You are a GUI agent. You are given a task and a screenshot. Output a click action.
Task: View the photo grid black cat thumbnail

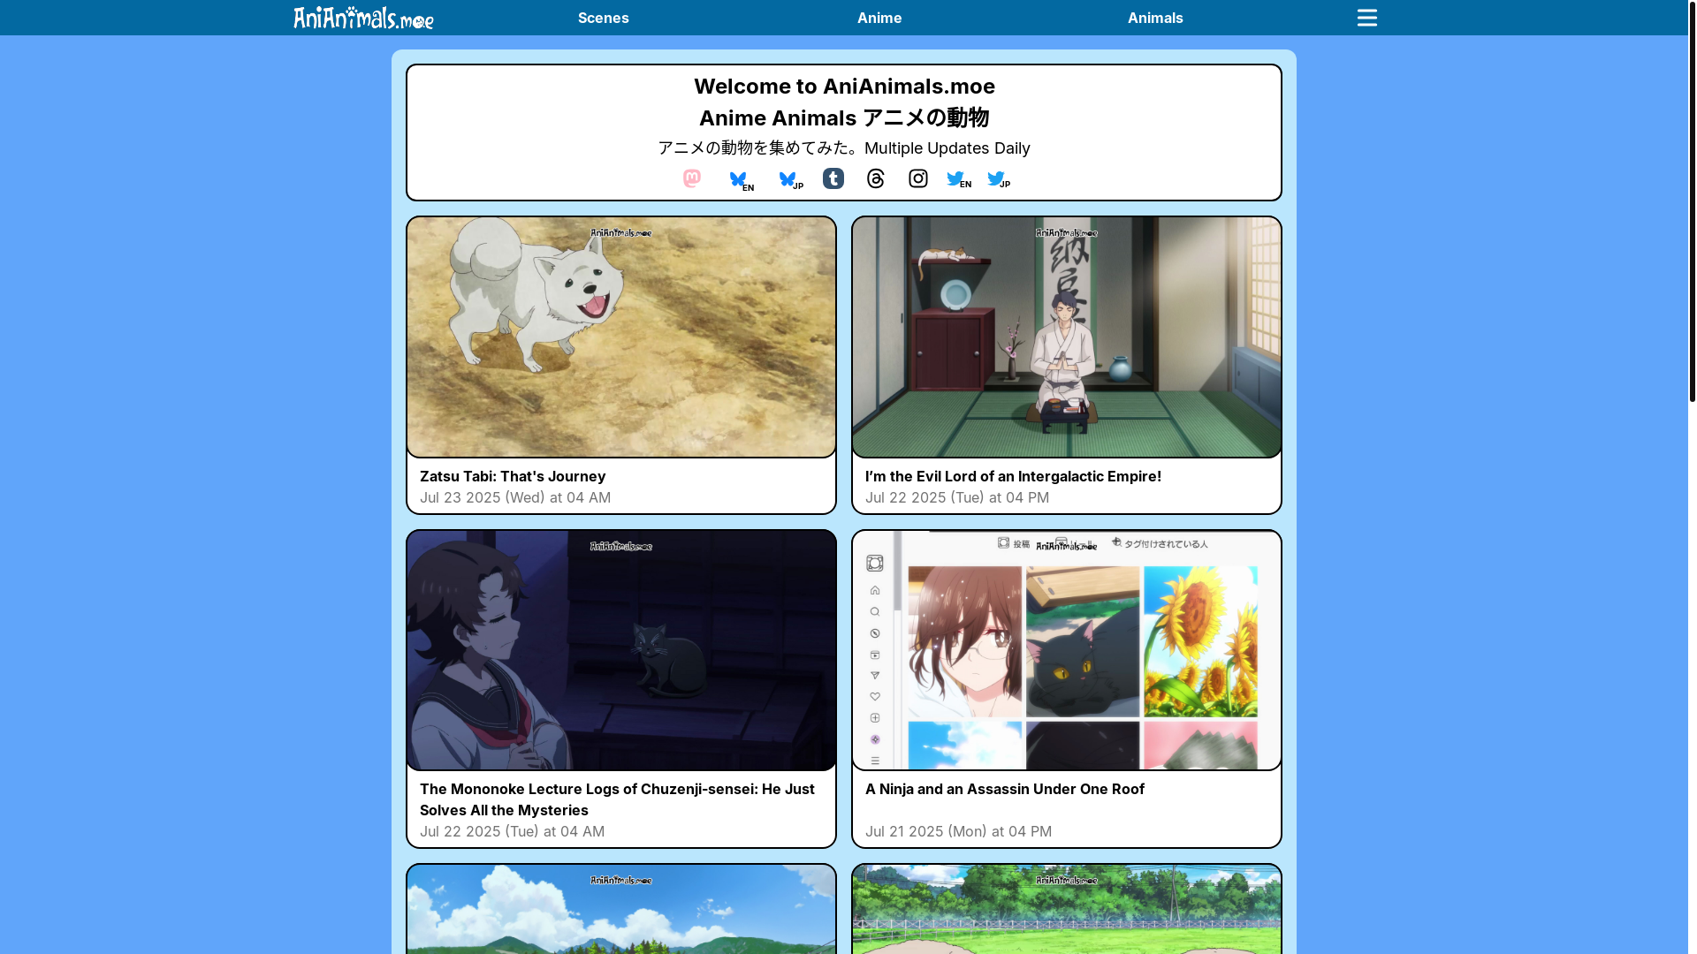[x=1067, y=650]
